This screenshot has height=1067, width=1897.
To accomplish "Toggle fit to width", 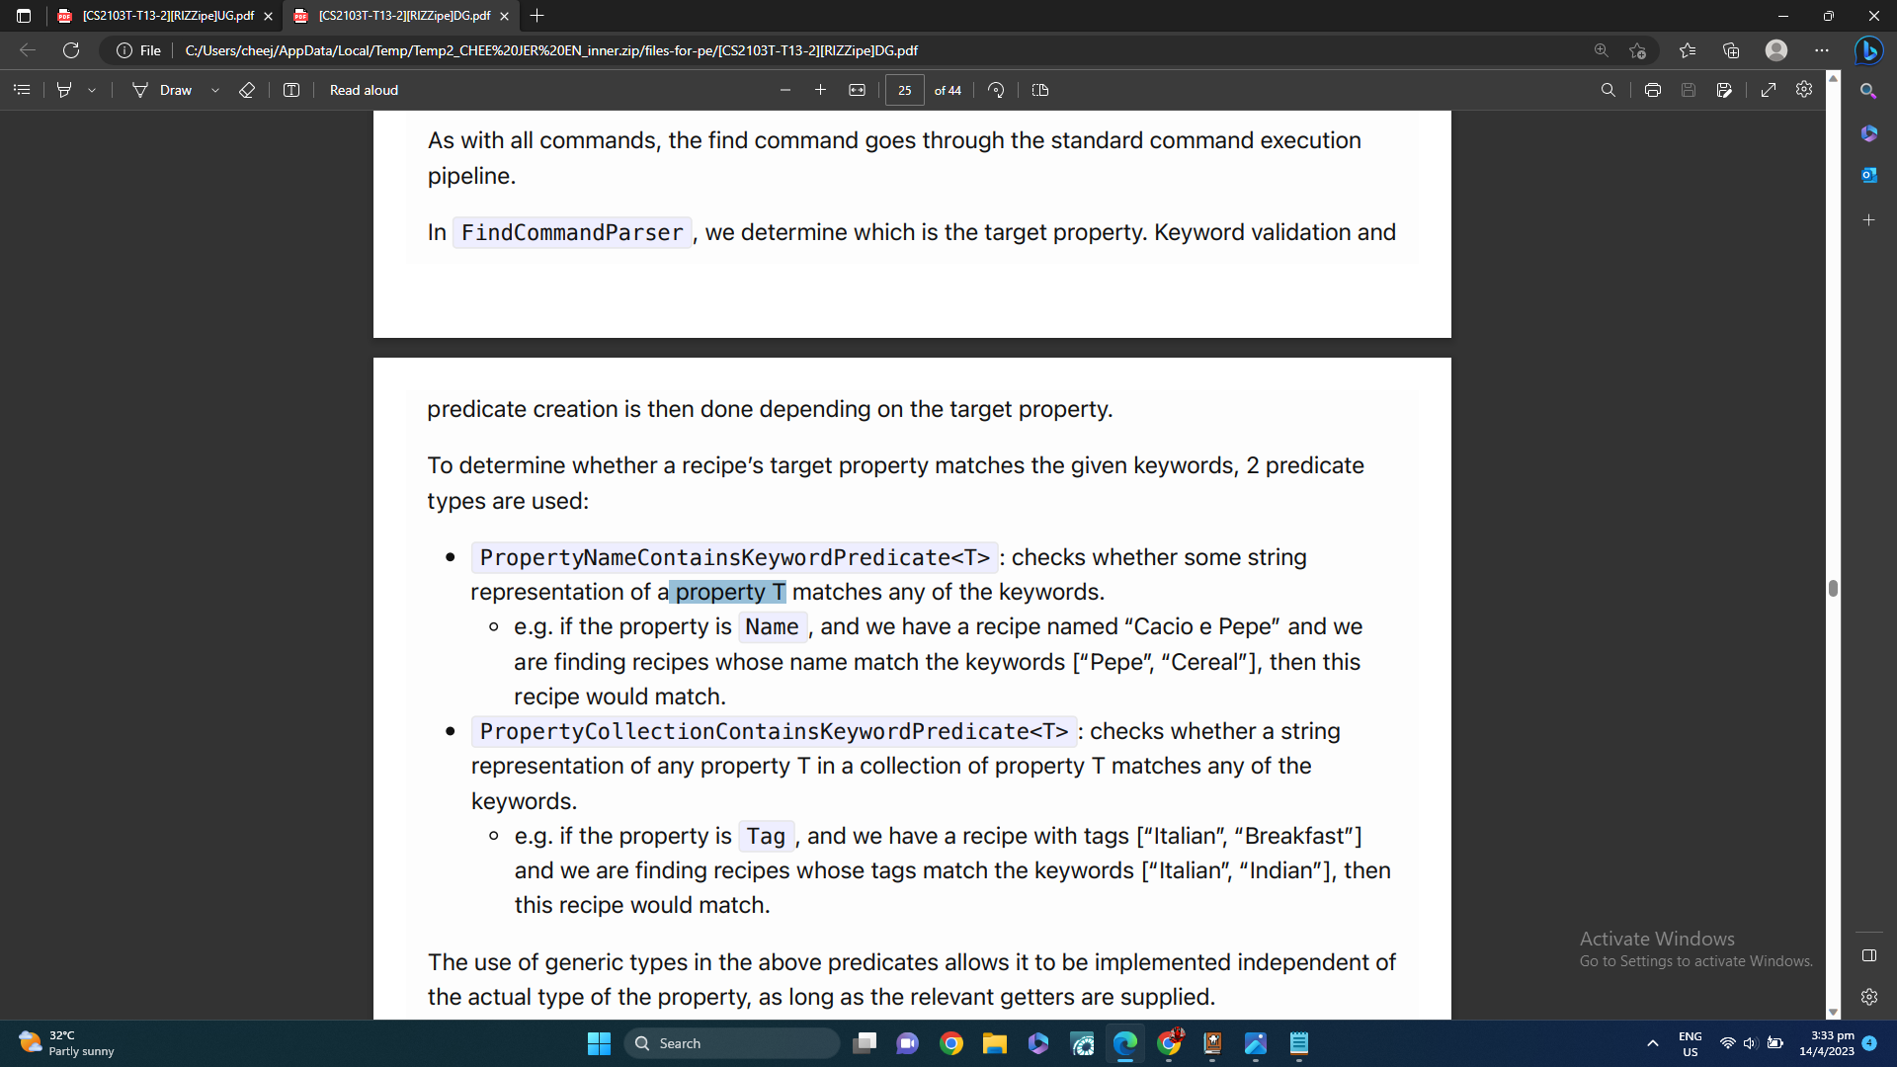I will 857,90.
